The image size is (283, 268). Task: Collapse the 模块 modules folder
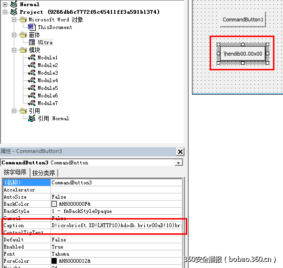tap(14, 50)
